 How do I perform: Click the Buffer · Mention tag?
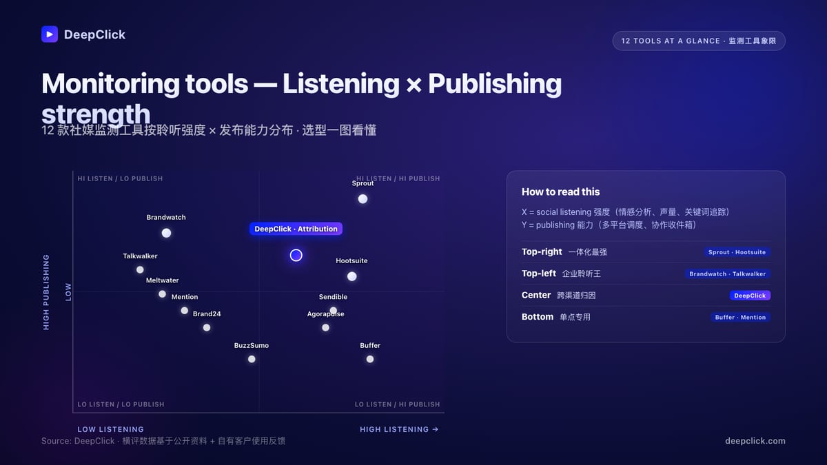[740, 317]
